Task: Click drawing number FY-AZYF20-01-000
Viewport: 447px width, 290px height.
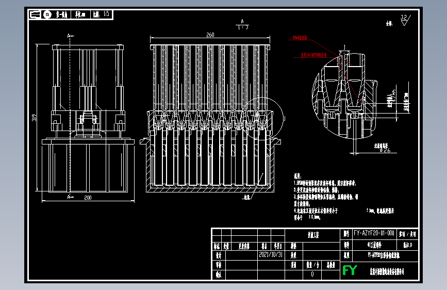Action: (374, 233)
